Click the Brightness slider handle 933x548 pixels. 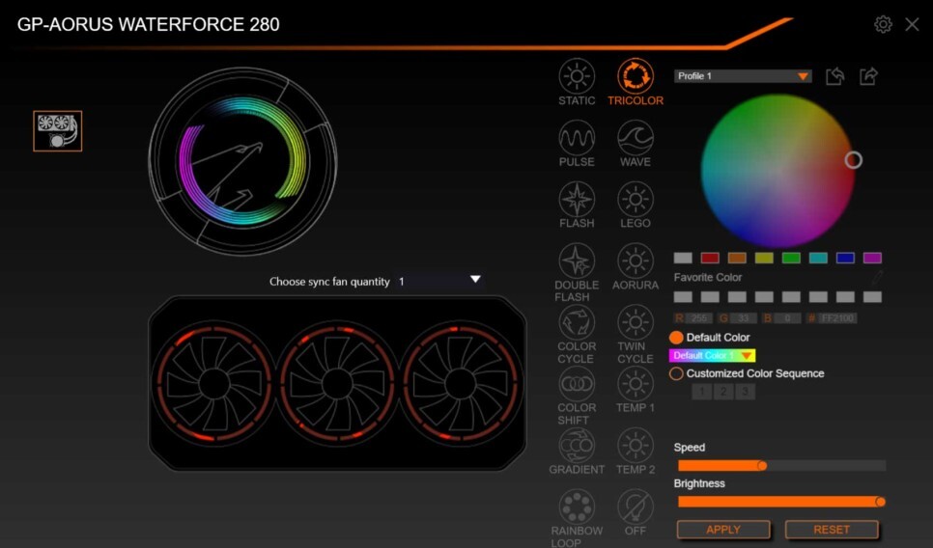[x=880, y=503]
